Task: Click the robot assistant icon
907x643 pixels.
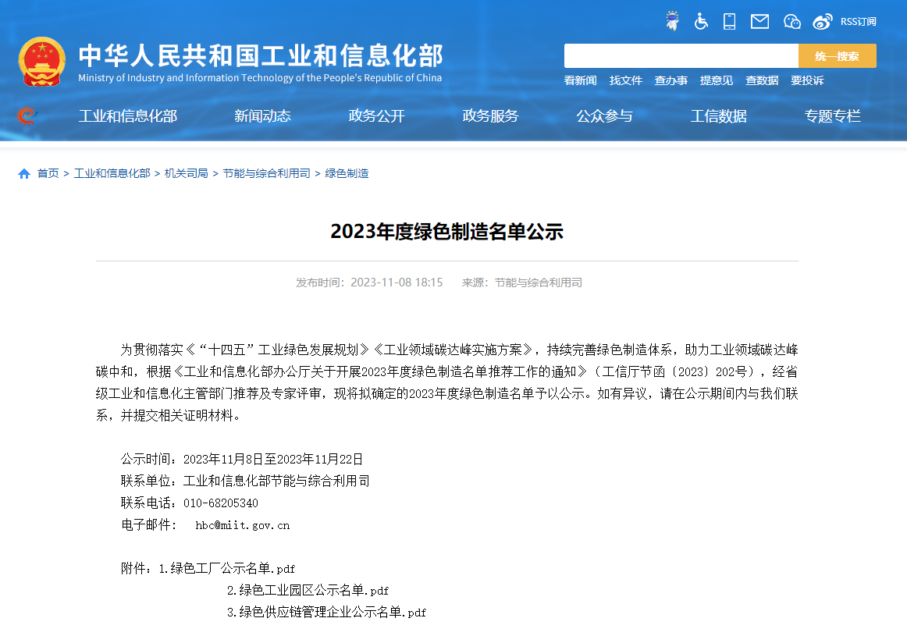Action: pyautogui.click(x=671, y=21)
